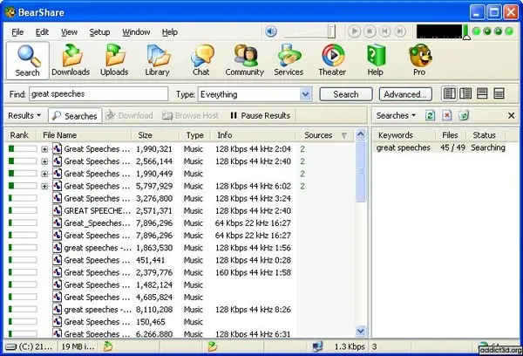Mute audio with the speaker icon

271,31
